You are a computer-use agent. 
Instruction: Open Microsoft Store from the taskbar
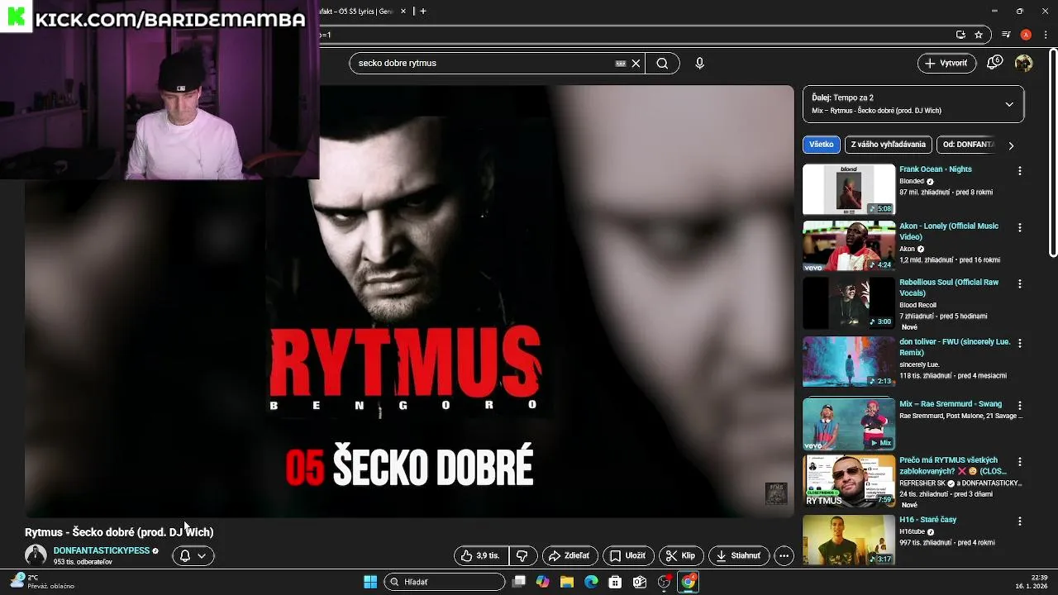coord(615,582)
